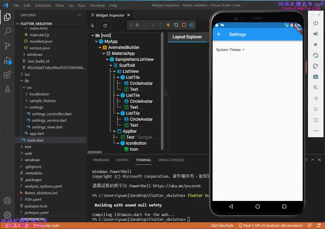Select the AppBar widget in the tree
The image size is (325, 229).
click(x=129, y=131)
